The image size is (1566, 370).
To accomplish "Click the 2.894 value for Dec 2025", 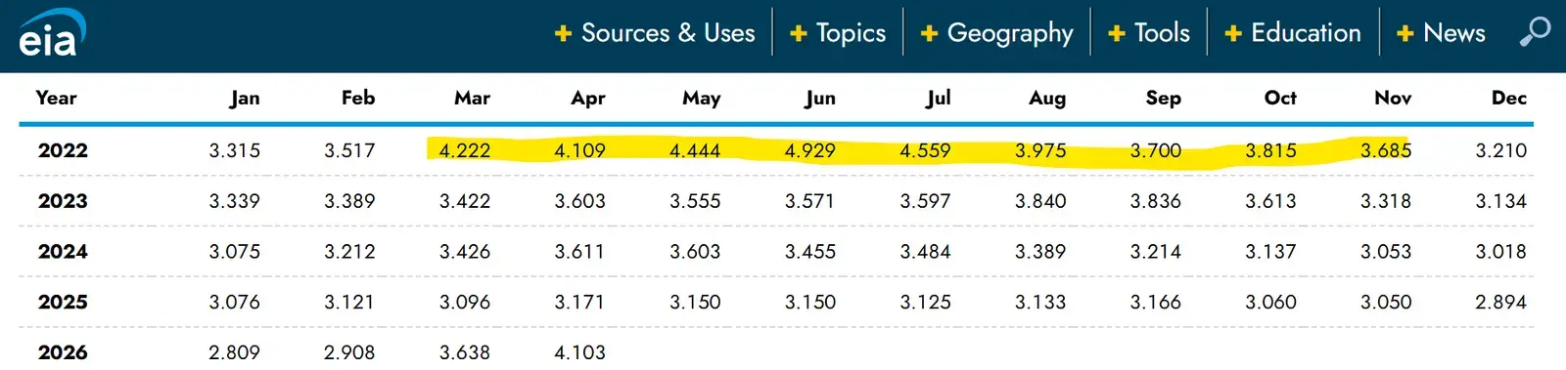I will click(x=1501, y=303).
